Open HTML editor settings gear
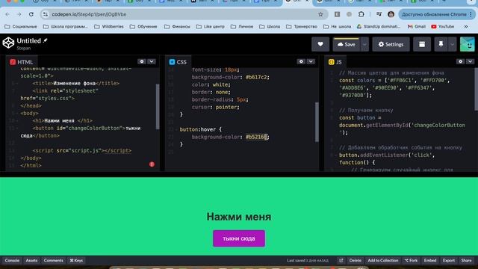The height and width of the screenshot is (269, 478). [x=142, y=61]
